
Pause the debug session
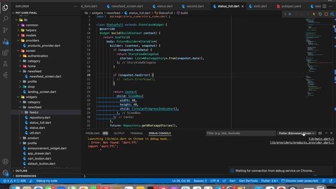tap(290, 14)
